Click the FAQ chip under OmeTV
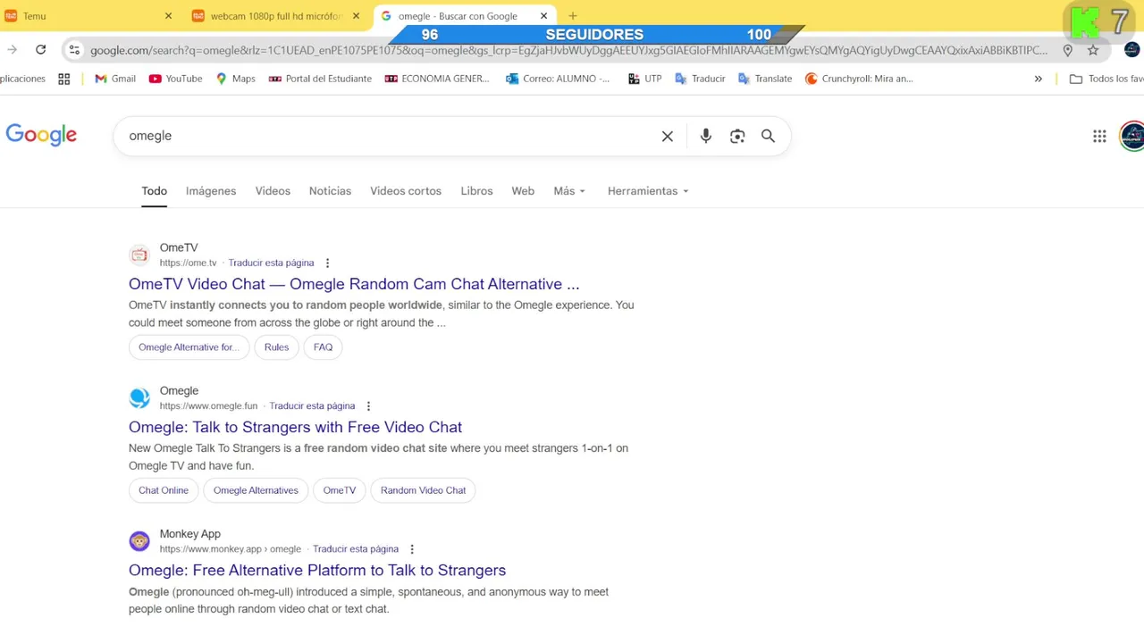This screenshot has width=1144, height=643. pyautogui.click(x=323, y=347)
